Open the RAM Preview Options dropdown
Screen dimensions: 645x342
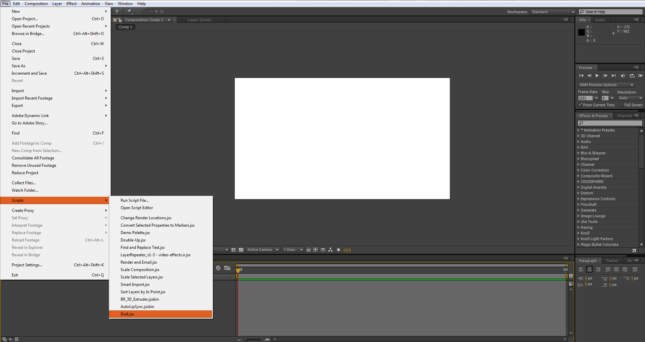click(x=606, y=85)
